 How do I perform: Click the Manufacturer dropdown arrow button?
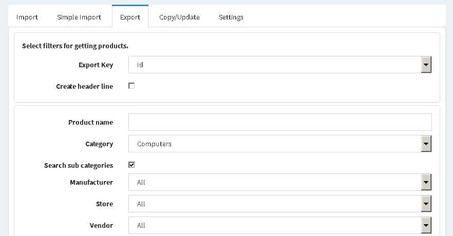pyautogui.click(x=426, y=182)
